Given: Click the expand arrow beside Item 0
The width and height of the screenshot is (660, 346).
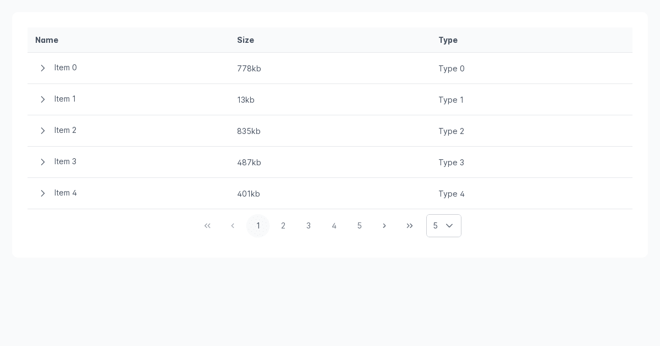Looking at the screenshot, I should pyautogui.click(x=43, y=68).
